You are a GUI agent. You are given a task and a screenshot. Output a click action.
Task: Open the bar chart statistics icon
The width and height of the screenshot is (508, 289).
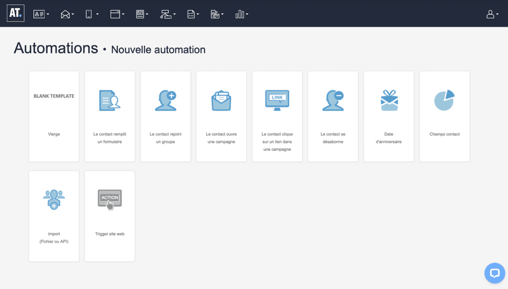pos(242,14)
